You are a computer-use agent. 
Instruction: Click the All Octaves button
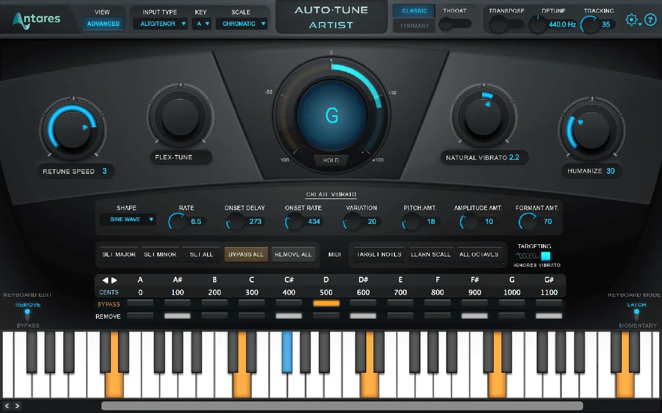pos(479,254)
